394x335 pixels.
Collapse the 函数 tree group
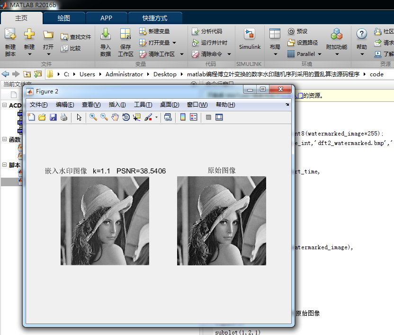tap(5, 139)
